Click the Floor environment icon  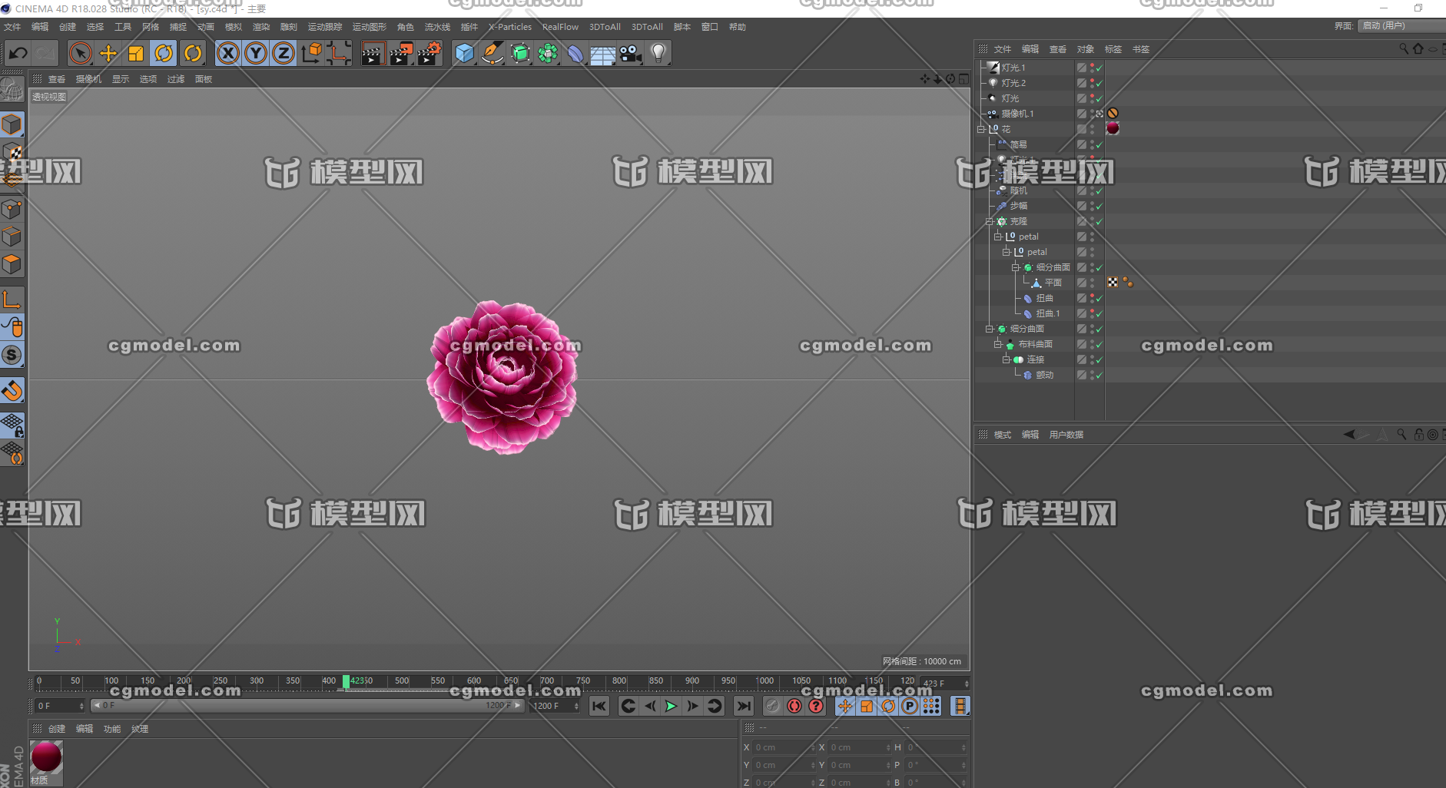603,54
